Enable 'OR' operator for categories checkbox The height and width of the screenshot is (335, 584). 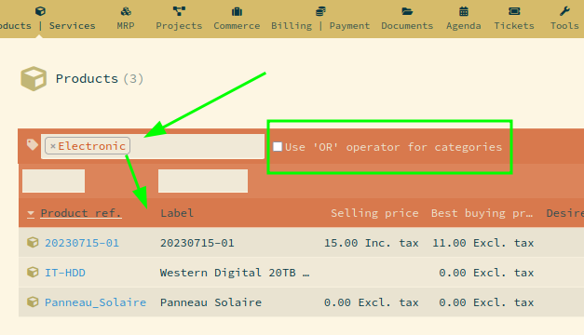(278, 147)
